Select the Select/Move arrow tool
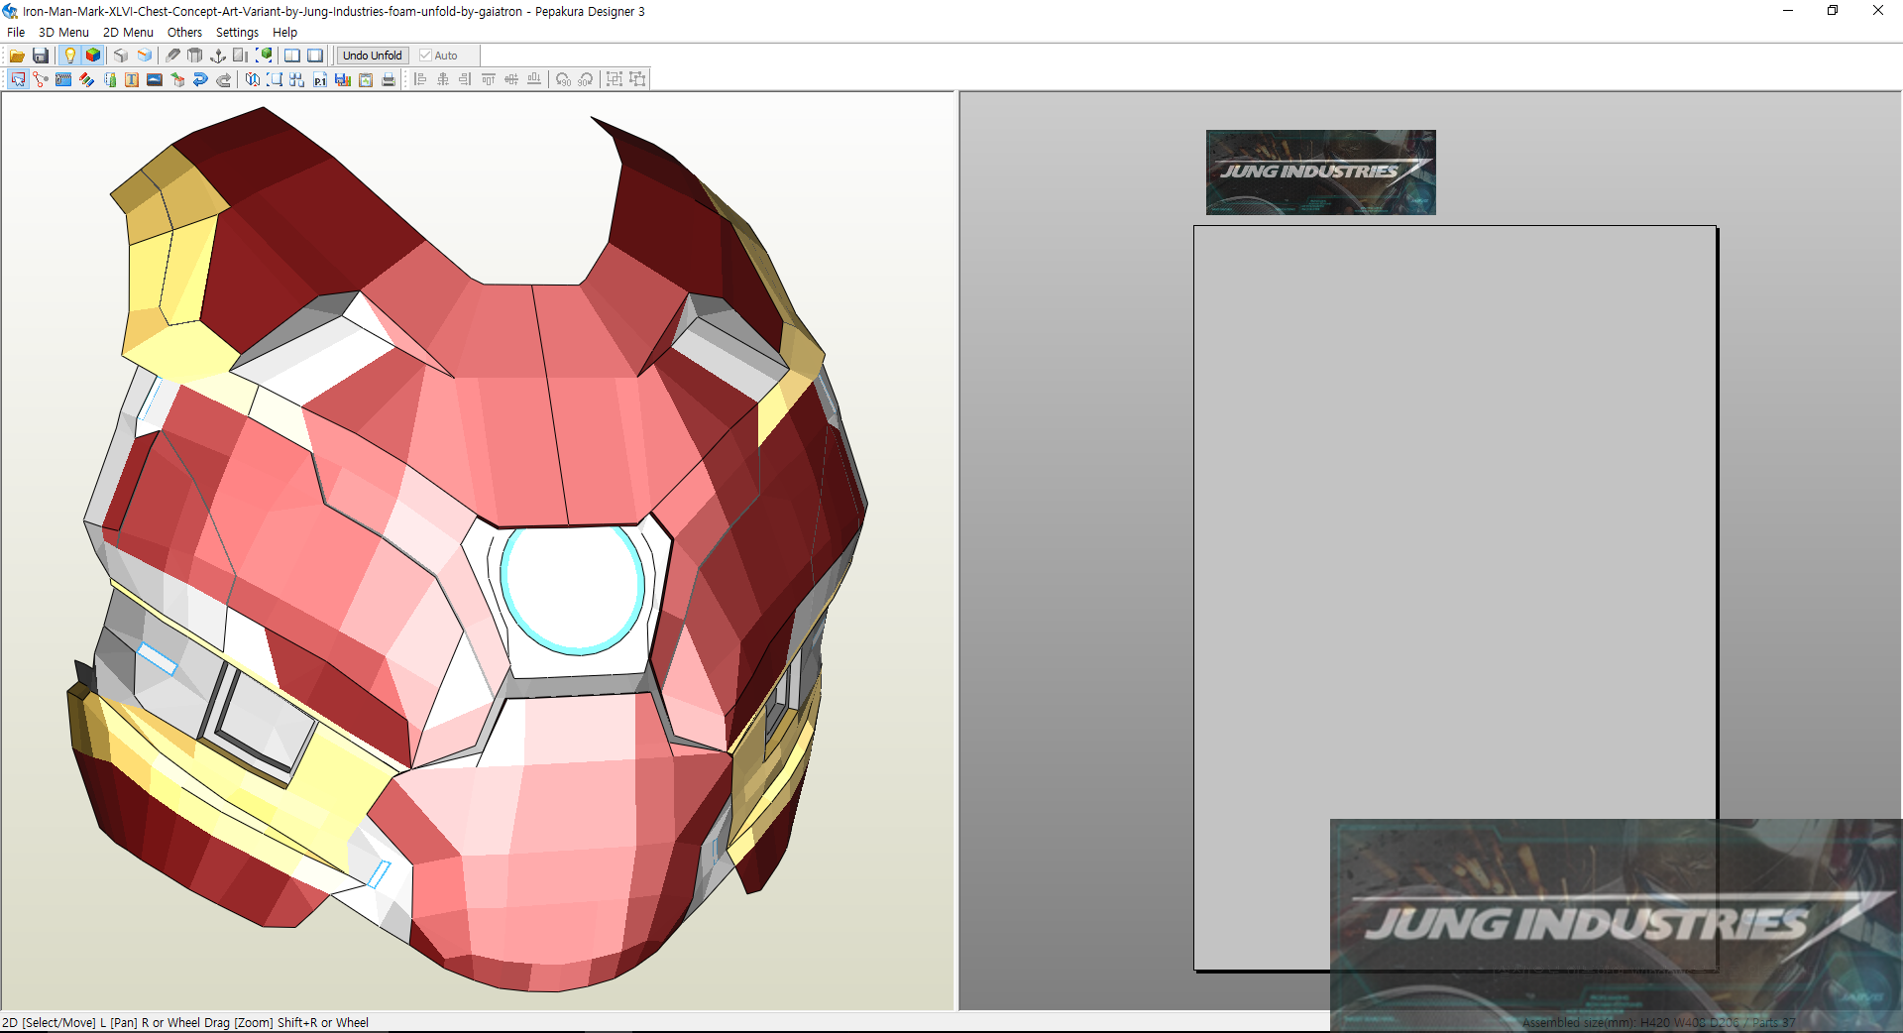 [x=18, y=79]
